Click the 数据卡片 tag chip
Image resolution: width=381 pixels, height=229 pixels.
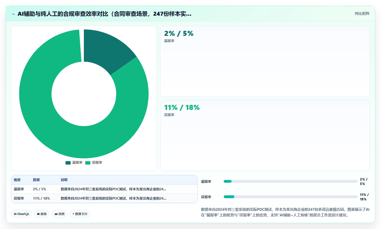point(80,214)
